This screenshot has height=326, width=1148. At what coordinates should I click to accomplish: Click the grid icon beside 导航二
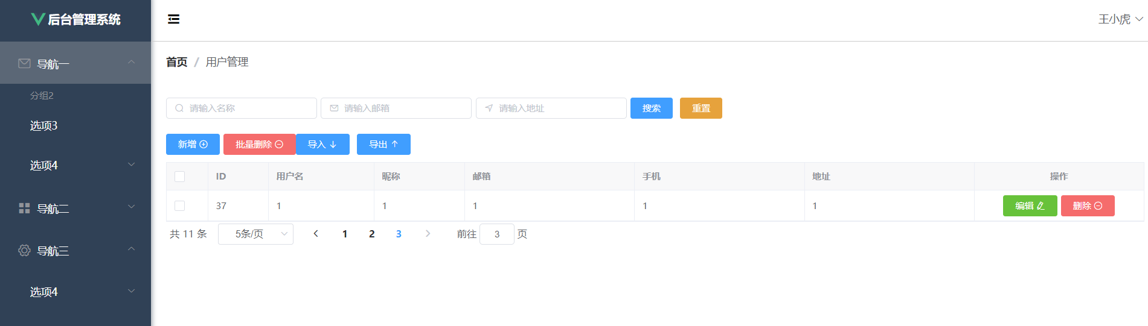(24, 208)
